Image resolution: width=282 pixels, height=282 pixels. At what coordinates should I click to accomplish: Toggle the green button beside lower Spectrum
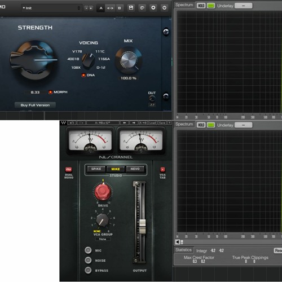(x=211, y=125)
